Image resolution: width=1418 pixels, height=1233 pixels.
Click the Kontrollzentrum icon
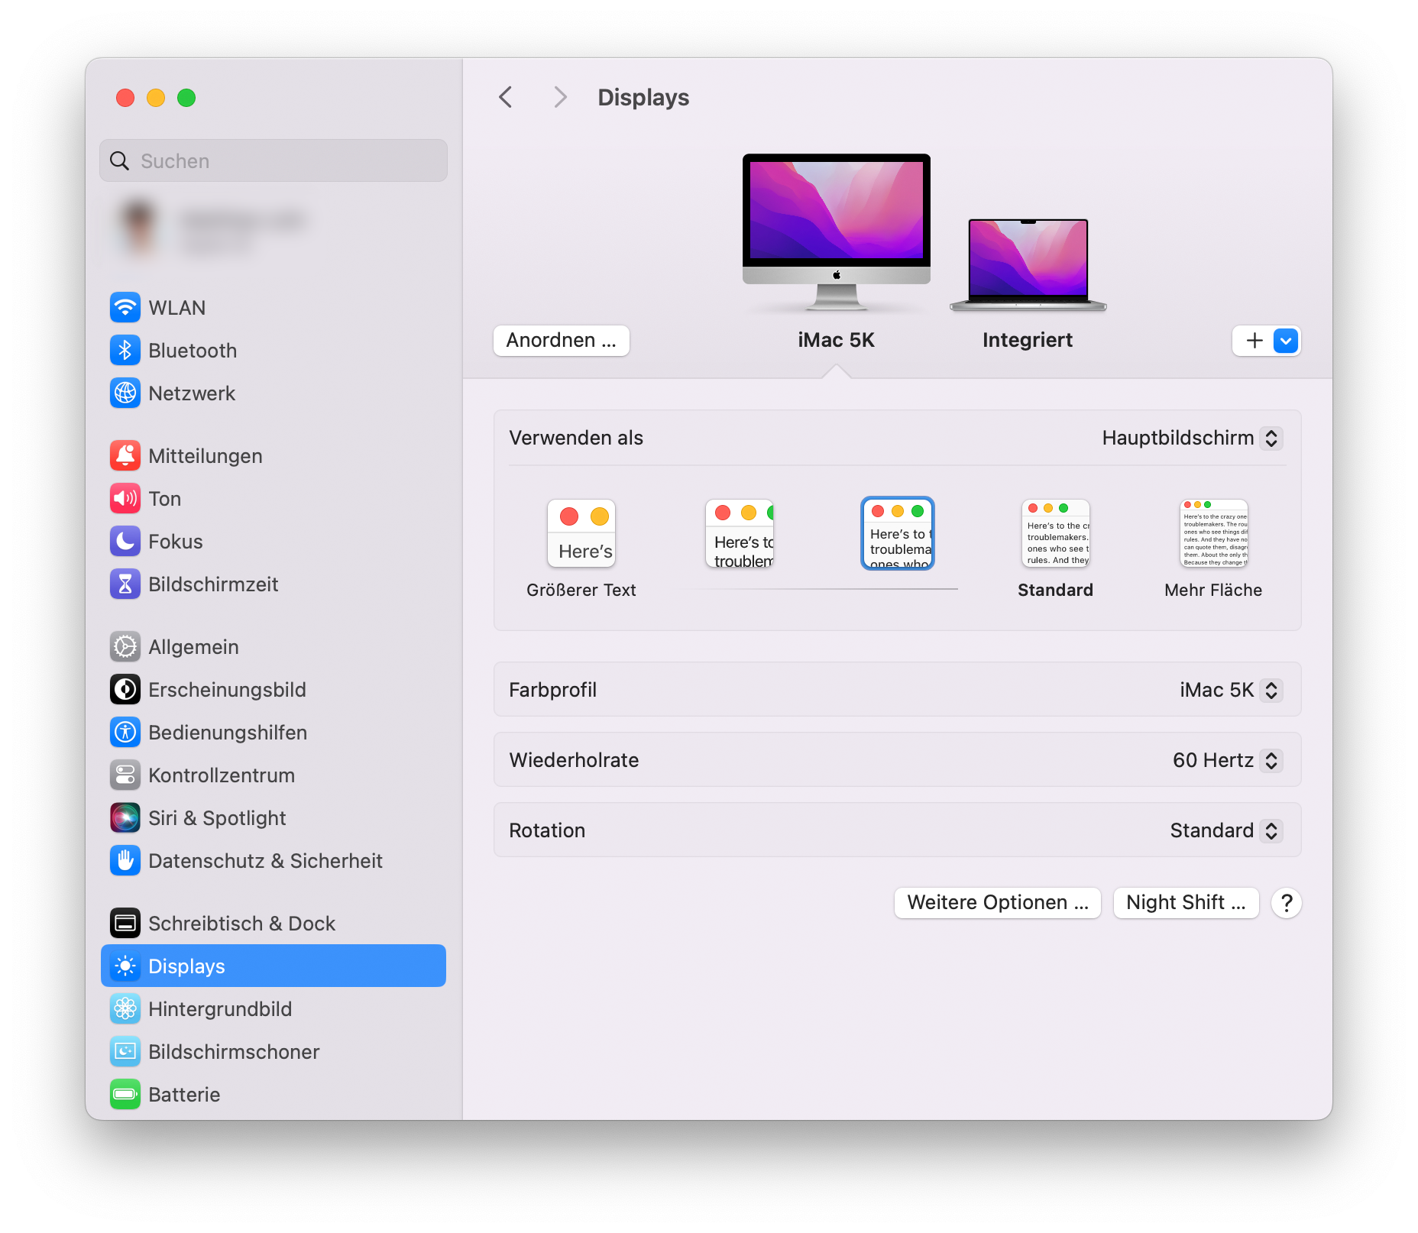click(125, 775)
